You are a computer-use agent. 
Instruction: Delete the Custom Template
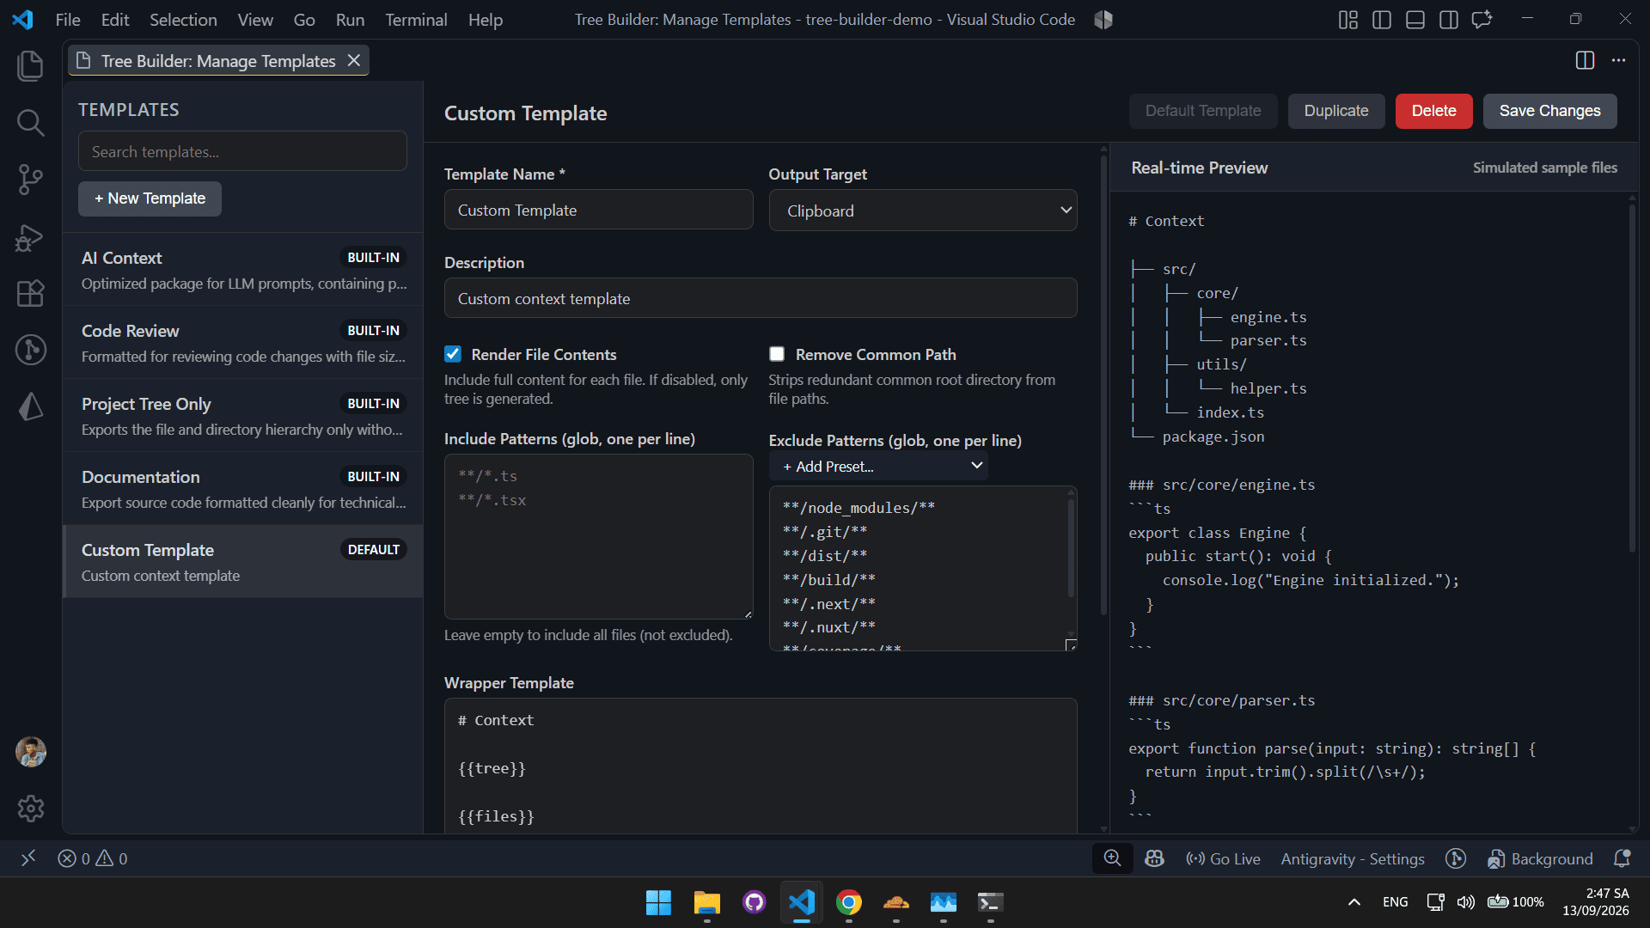(1433, 111)
